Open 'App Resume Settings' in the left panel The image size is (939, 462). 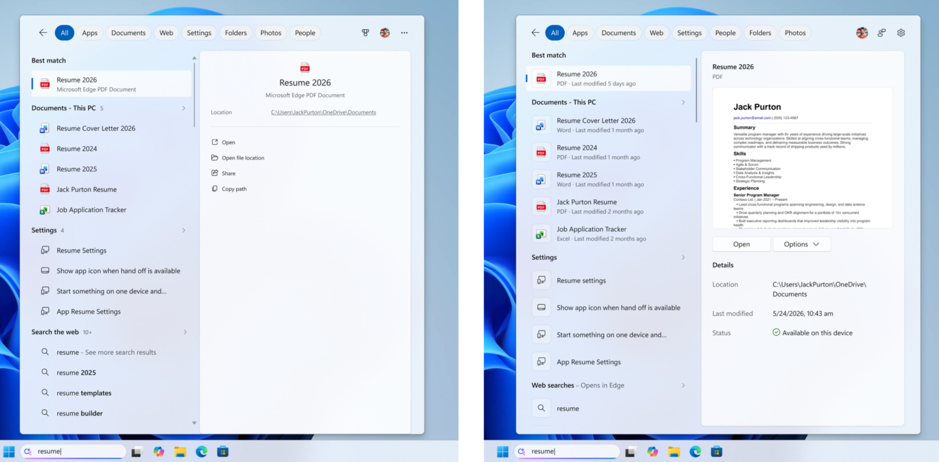point(111,311)
